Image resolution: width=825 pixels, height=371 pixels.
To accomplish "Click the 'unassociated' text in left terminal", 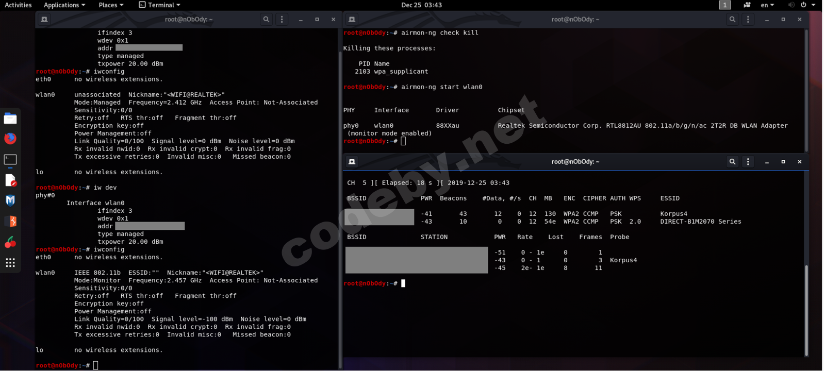I will pos(97,95).
